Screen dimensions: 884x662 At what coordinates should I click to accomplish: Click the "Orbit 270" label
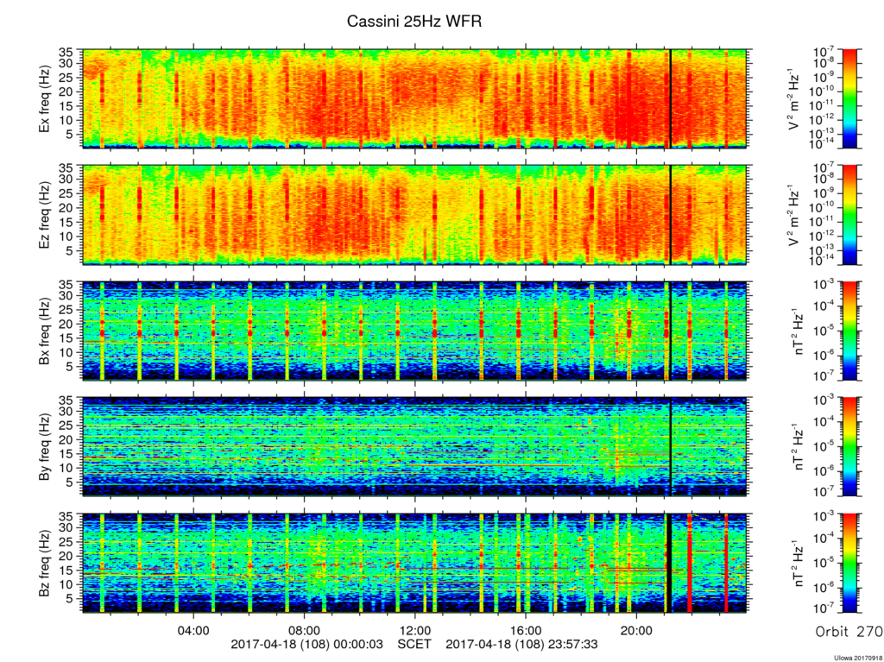point(849,632)
